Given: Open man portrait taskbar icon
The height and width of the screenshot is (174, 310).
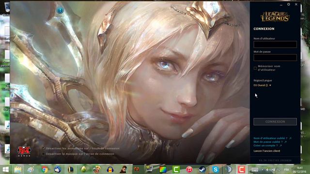Looking at the screenshot, I should [124, 170].
